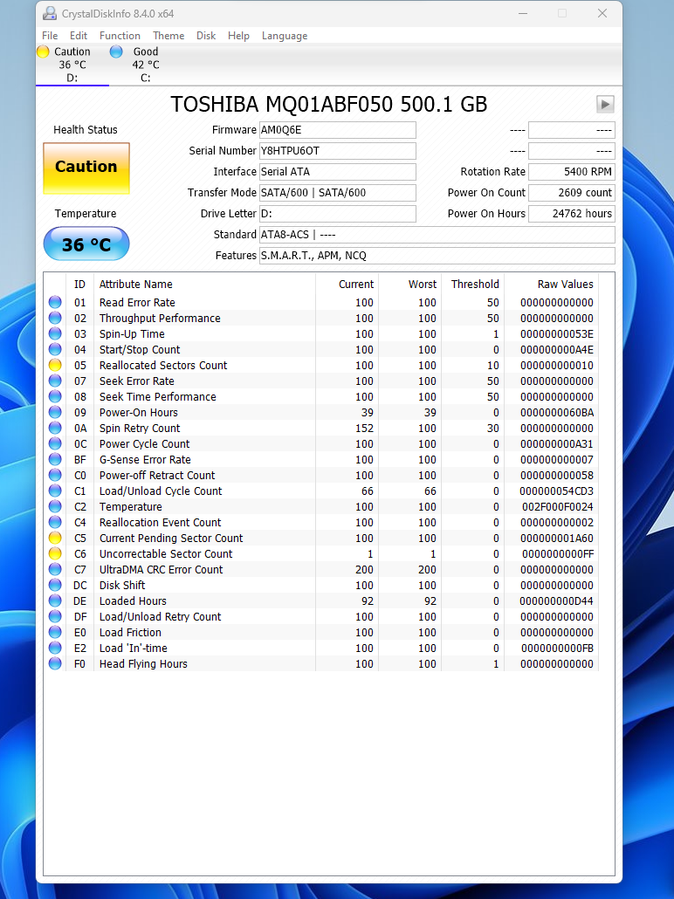Viewport: 674px width, 899px height.
Task: Click the blue Good status icon for C:
Action: [116, 51]
